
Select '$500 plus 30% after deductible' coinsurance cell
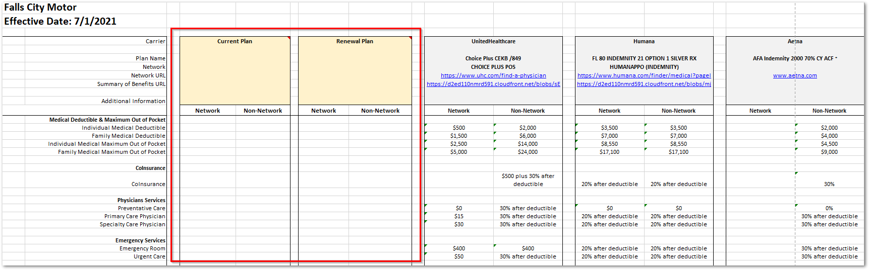tap(528, 180)
